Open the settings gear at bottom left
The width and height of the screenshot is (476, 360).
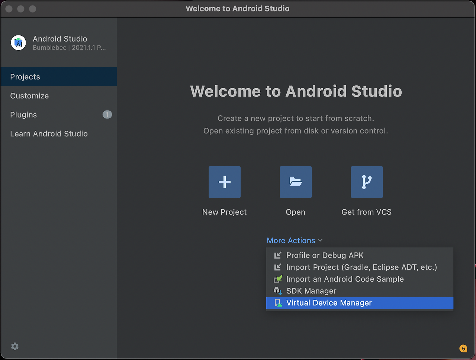click(15, 346)
